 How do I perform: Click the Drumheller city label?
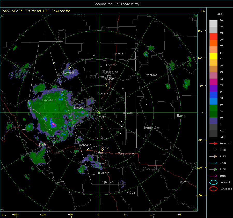(152, 128)
